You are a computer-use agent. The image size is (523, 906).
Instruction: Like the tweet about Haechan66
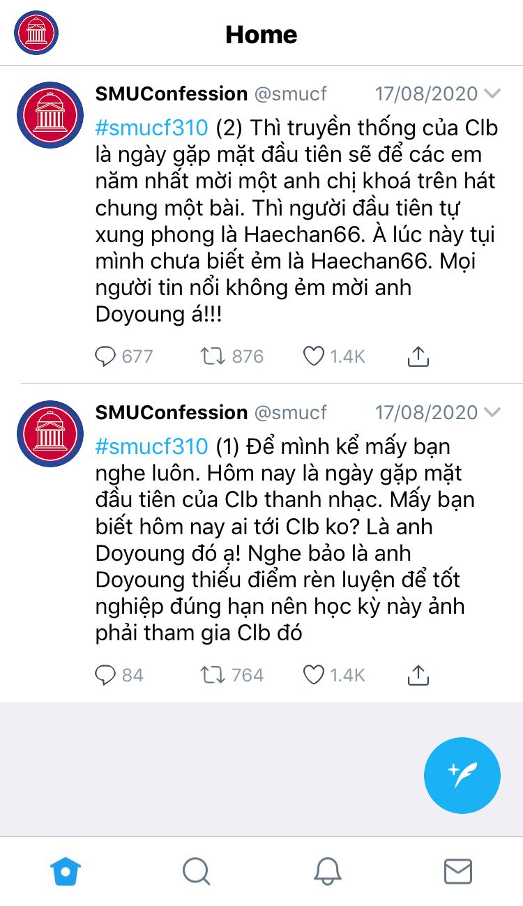tap(314, 356)
